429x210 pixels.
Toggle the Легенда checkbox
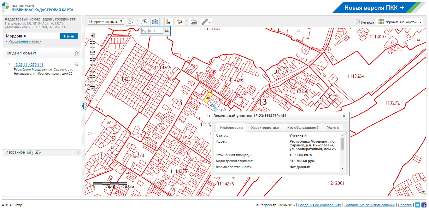(358, 22)
